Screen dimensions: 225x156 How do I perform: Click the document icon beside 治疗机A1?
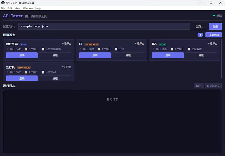43,72
